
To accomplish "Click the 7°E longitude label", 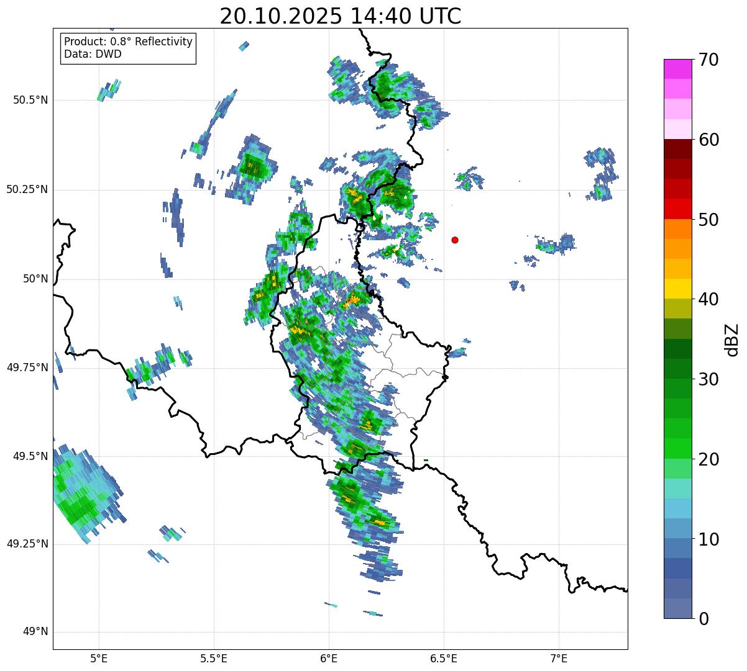I will pos(559,658).
